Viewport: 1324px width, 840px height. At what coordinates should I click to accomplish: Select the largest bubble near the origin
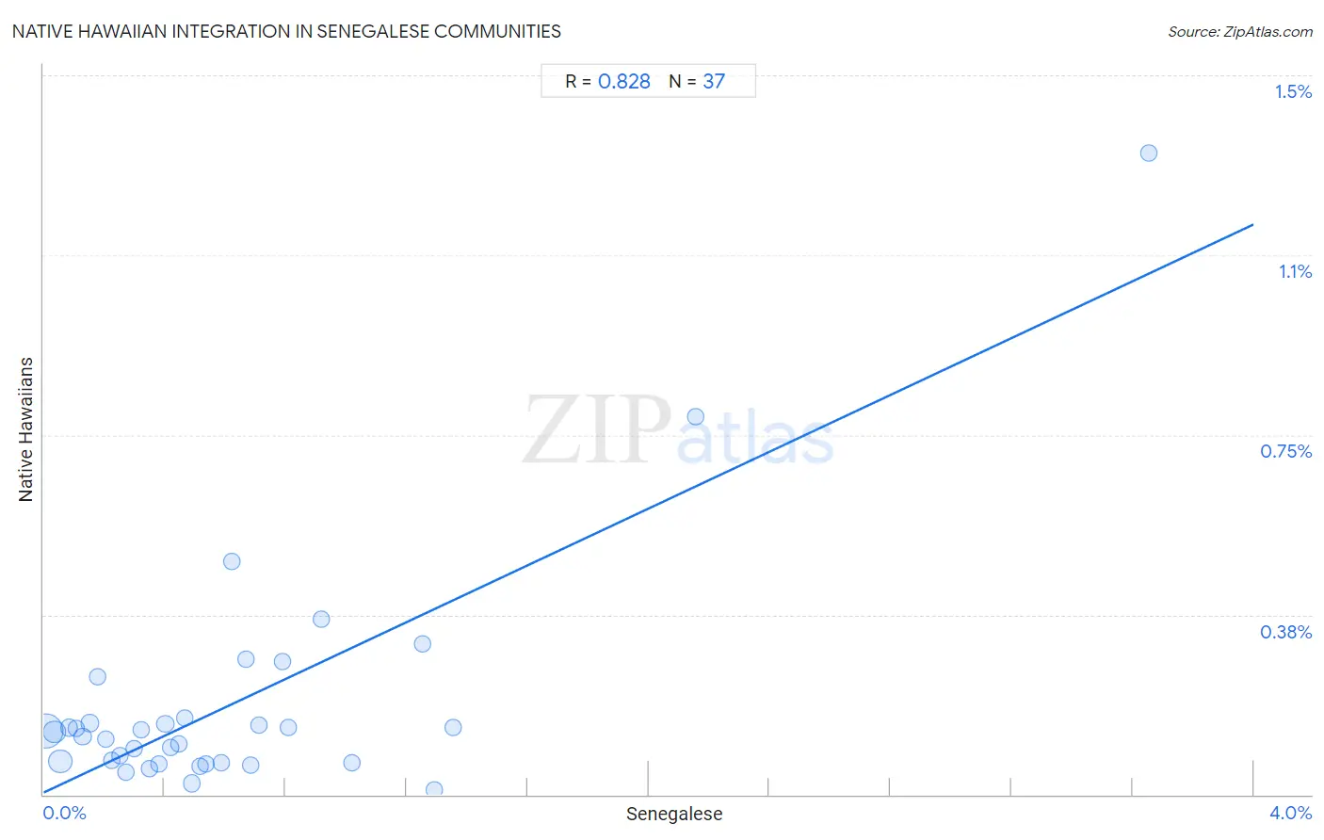click(x=45, y=730)
